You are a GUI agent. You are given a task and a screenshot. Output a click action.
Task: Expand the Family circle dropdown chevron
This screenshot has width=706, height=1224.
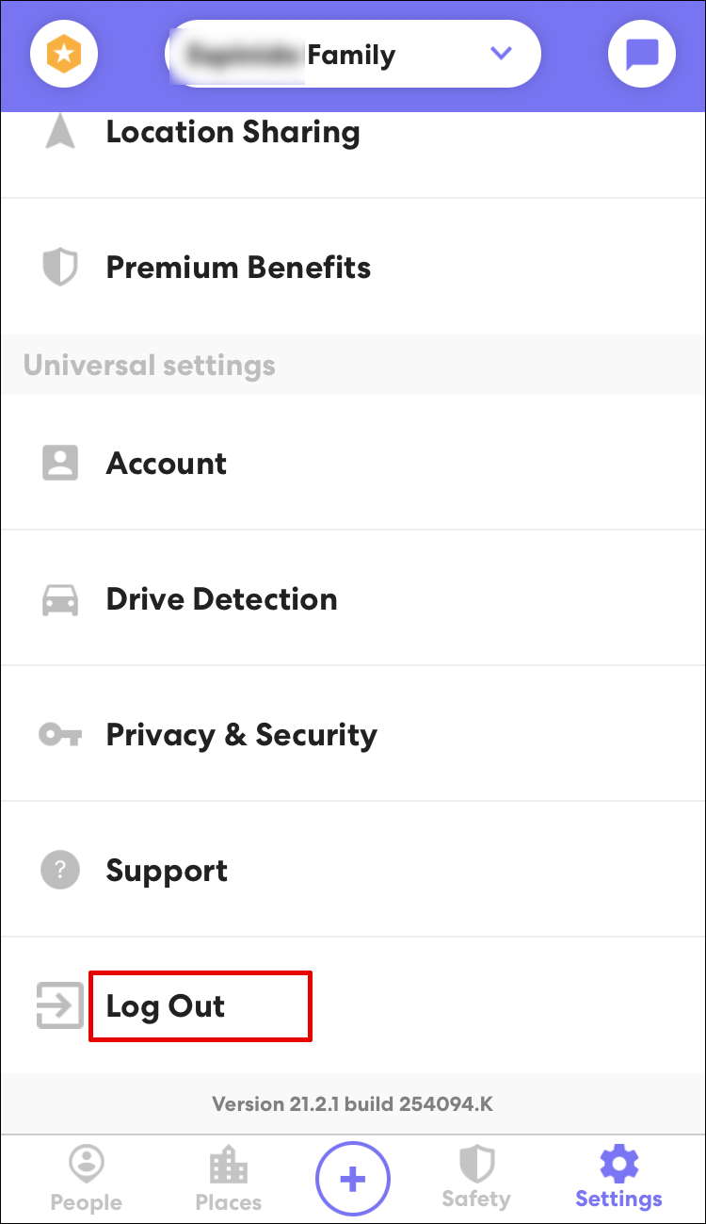point(501,54)
